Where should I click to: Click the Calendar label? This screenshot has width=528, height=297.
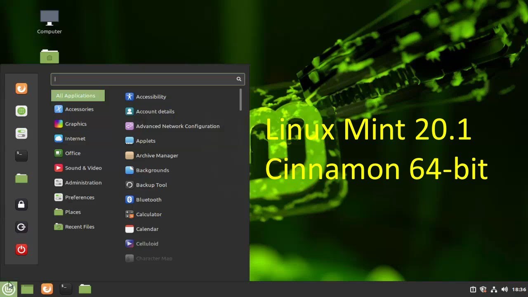pos(147,229)
